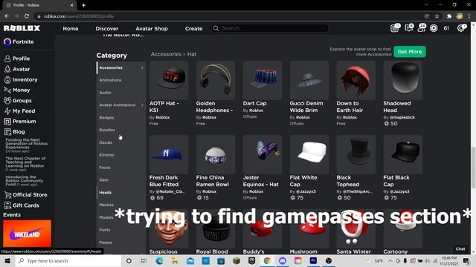Open new browser tab
476x267 pixels.
point(83,5)
